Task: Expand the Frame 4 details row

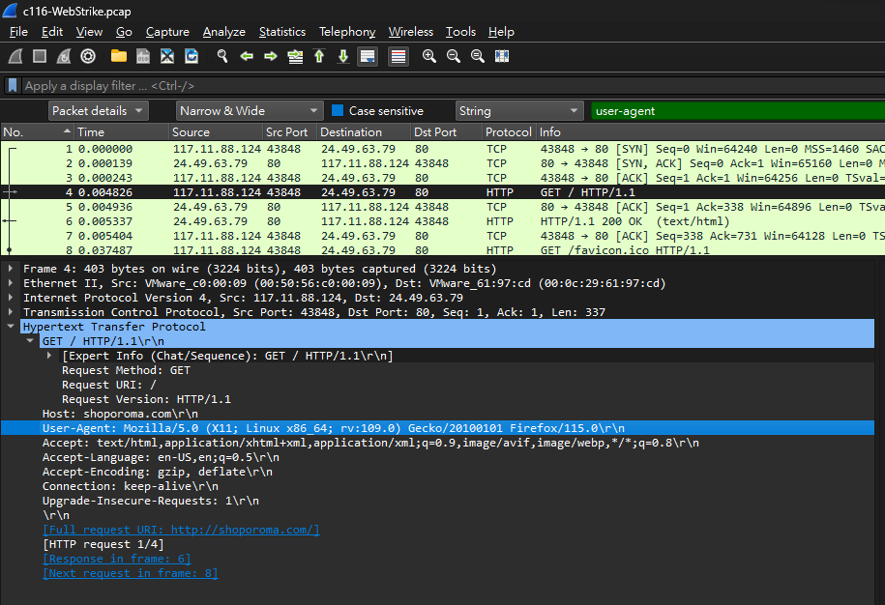Action: (11, 269)
